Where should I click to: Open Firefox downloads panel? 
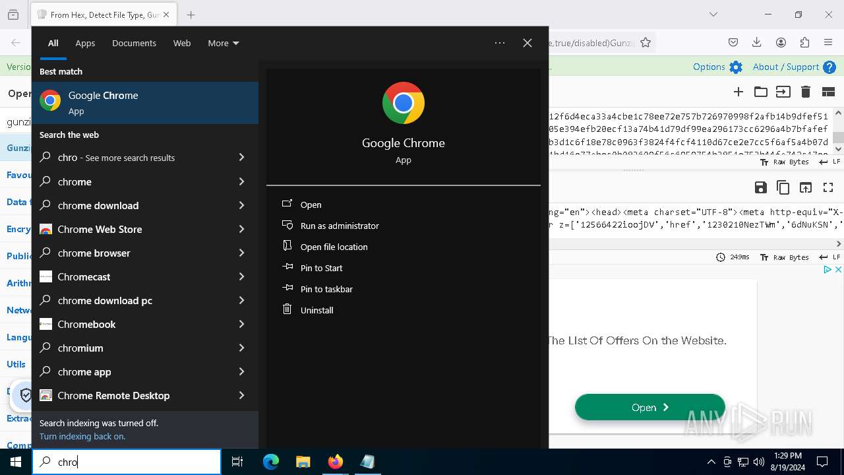point(756,42)
